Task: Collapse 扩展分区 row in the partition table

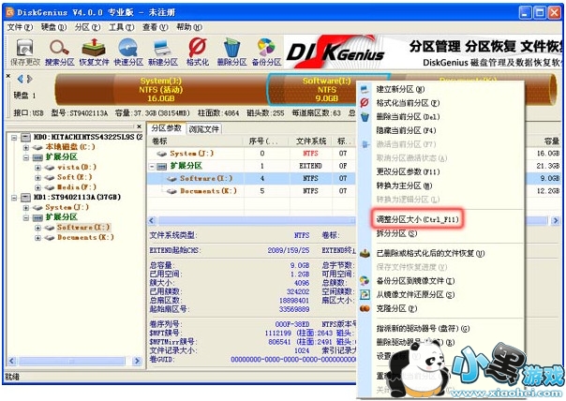Action: click(153, 166)
